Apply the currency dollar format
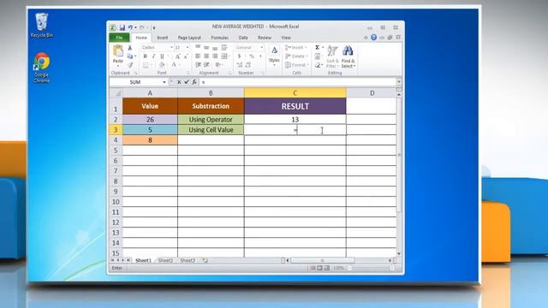This screenshot has height=308, width=548. [240, 56]
